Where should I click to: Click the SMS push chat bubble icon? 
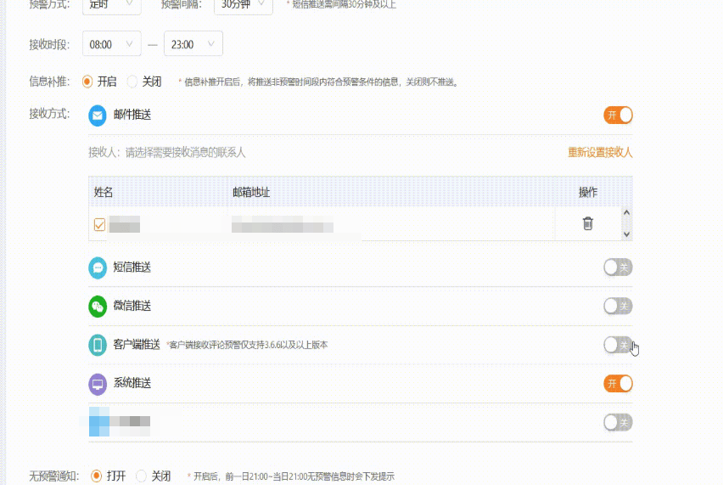tap(98, 268)
